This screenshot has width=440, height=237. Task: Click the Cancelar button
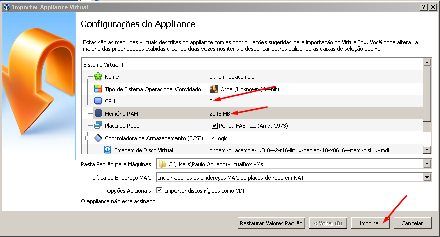(x=412, y=223)
